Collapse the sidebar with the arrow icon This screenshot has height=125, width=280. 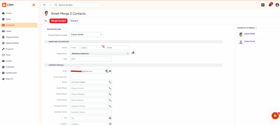click(x=34, y=5)
